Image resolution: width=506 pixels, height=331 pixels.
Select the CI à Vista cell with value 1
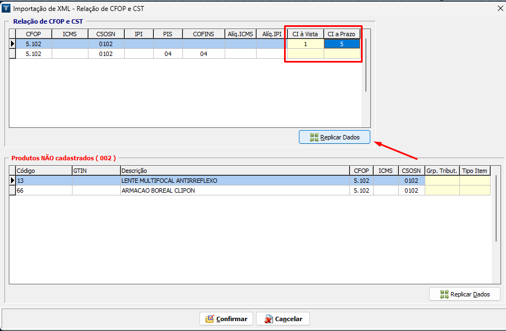(305, 44)
